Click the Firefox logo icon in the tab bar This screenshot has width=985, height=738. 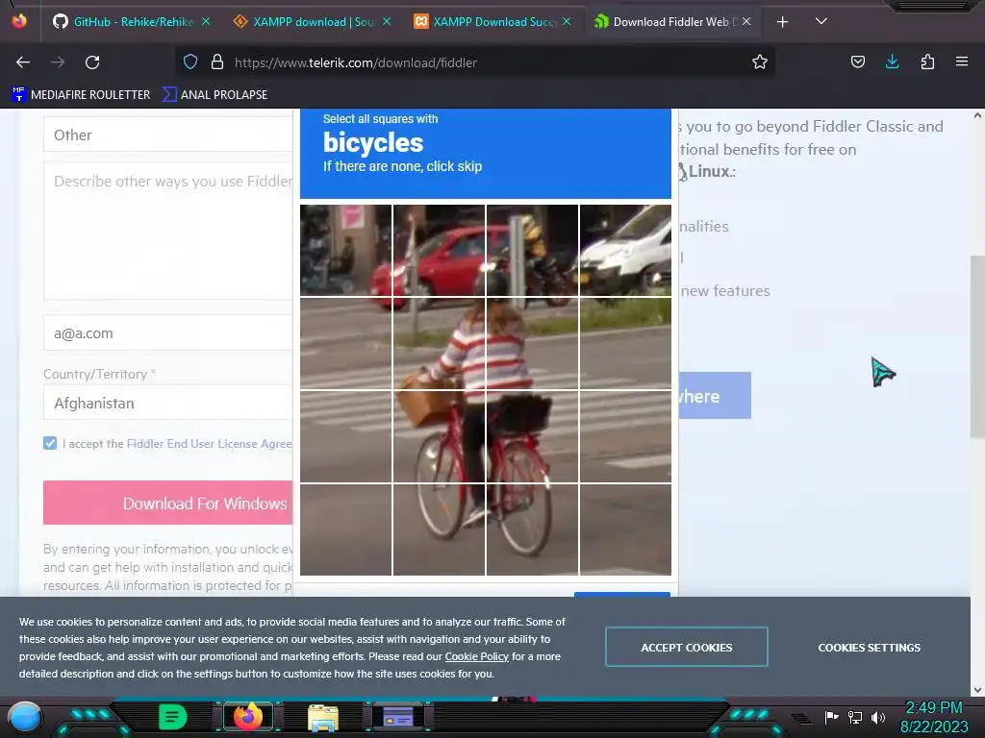coord(19,21)
